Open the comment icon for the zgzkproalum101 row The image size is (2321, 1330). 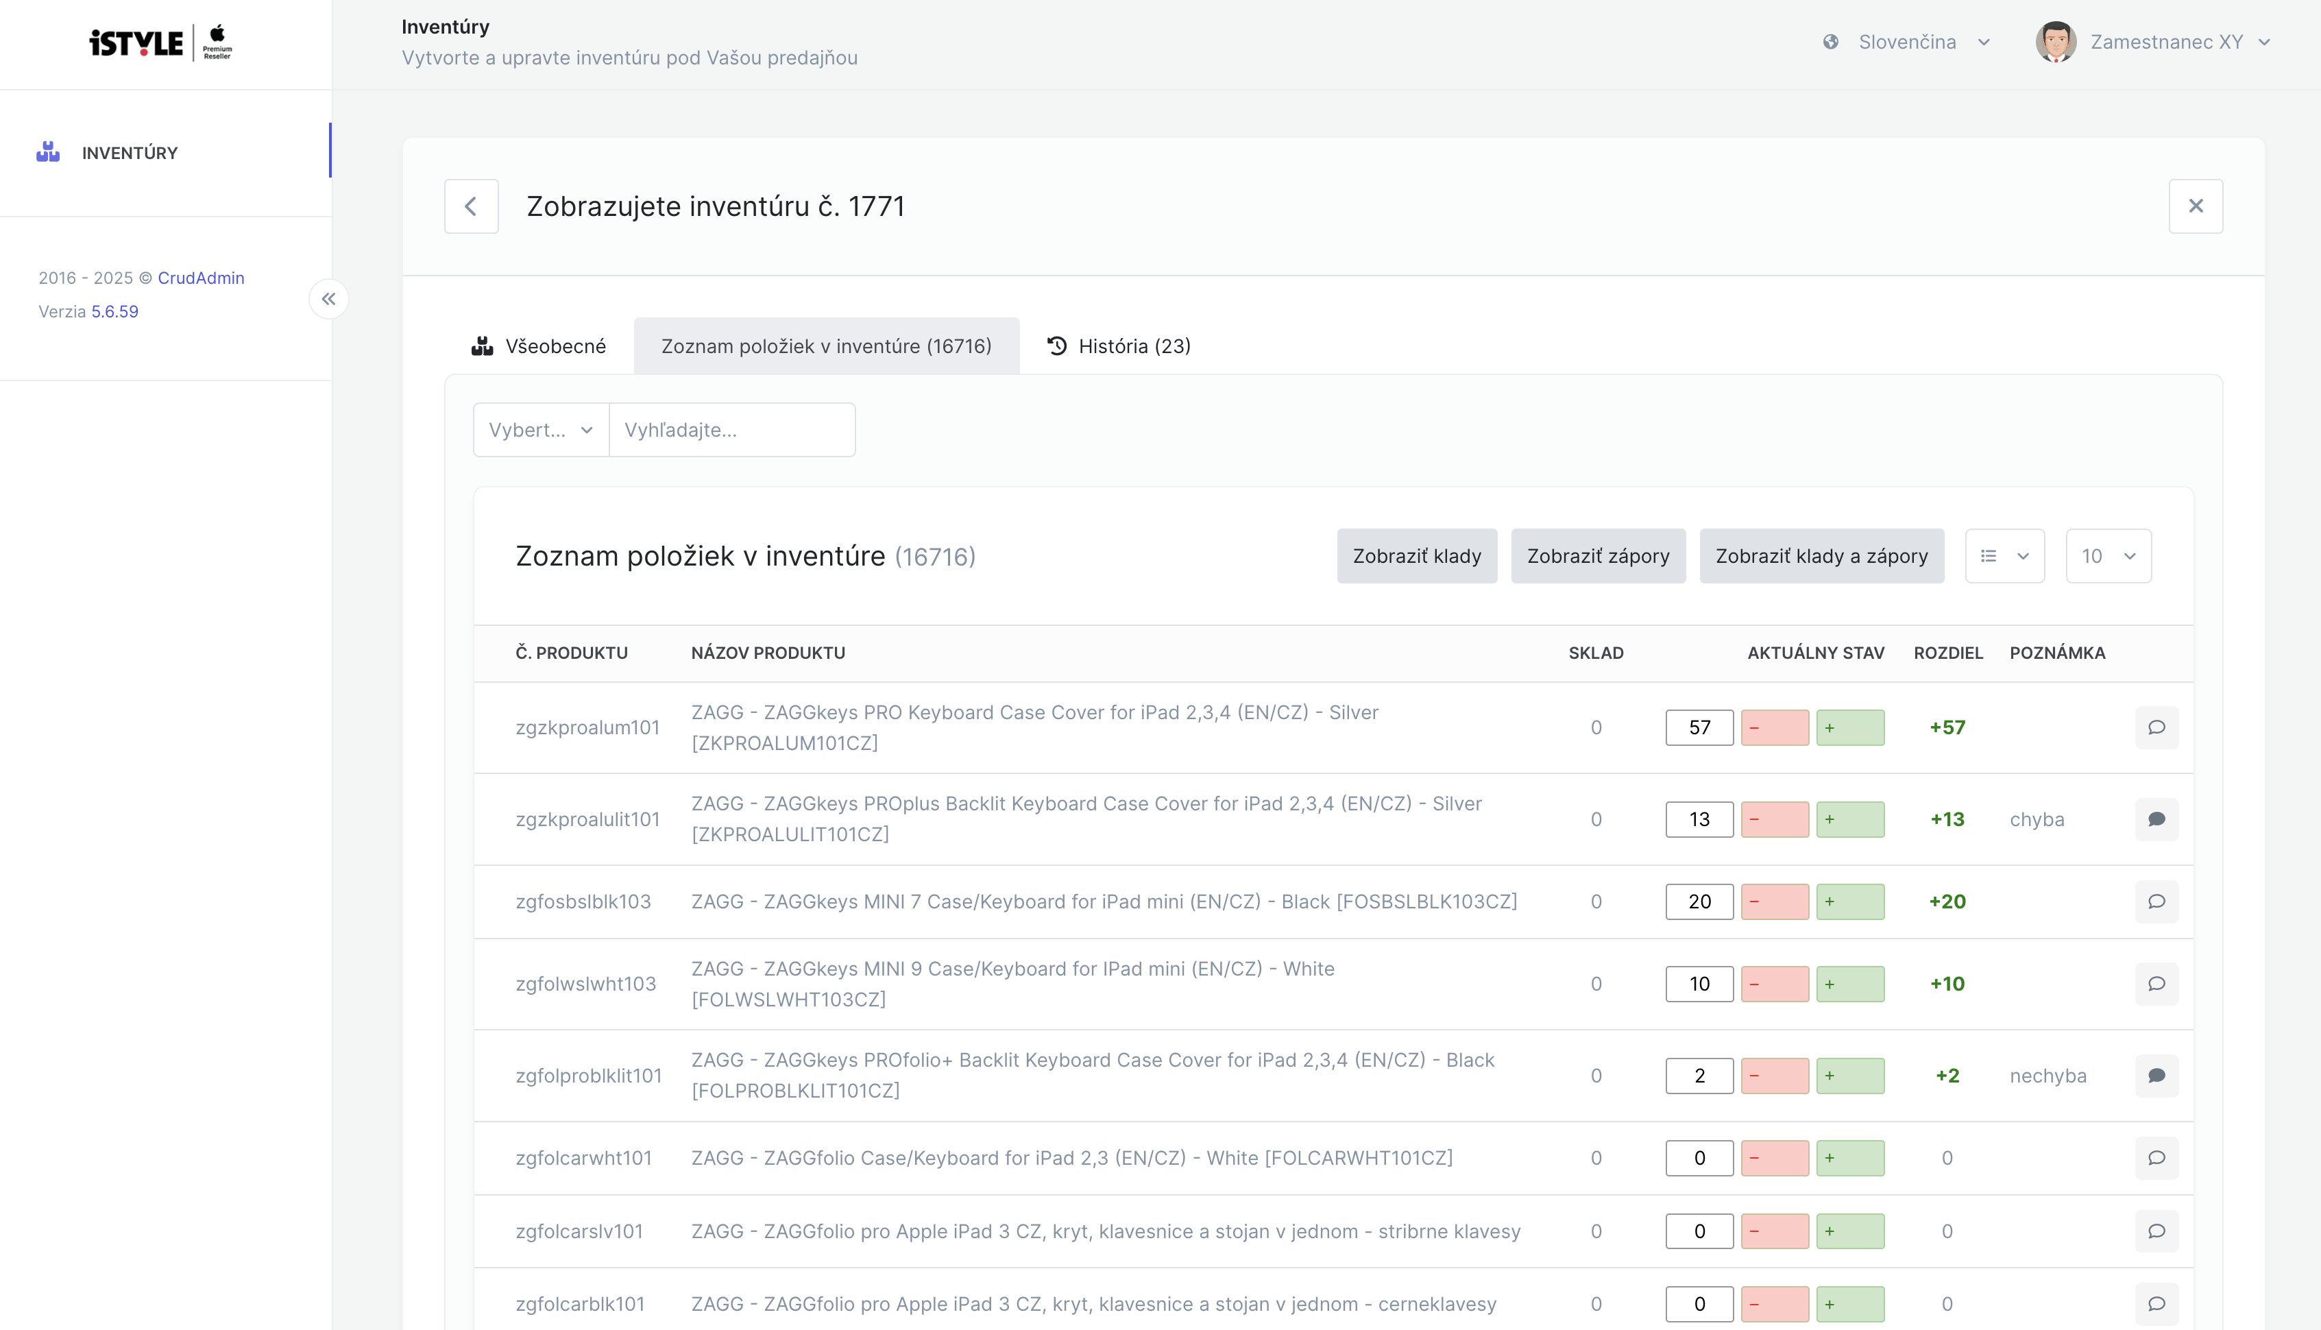coord(2156,727)
